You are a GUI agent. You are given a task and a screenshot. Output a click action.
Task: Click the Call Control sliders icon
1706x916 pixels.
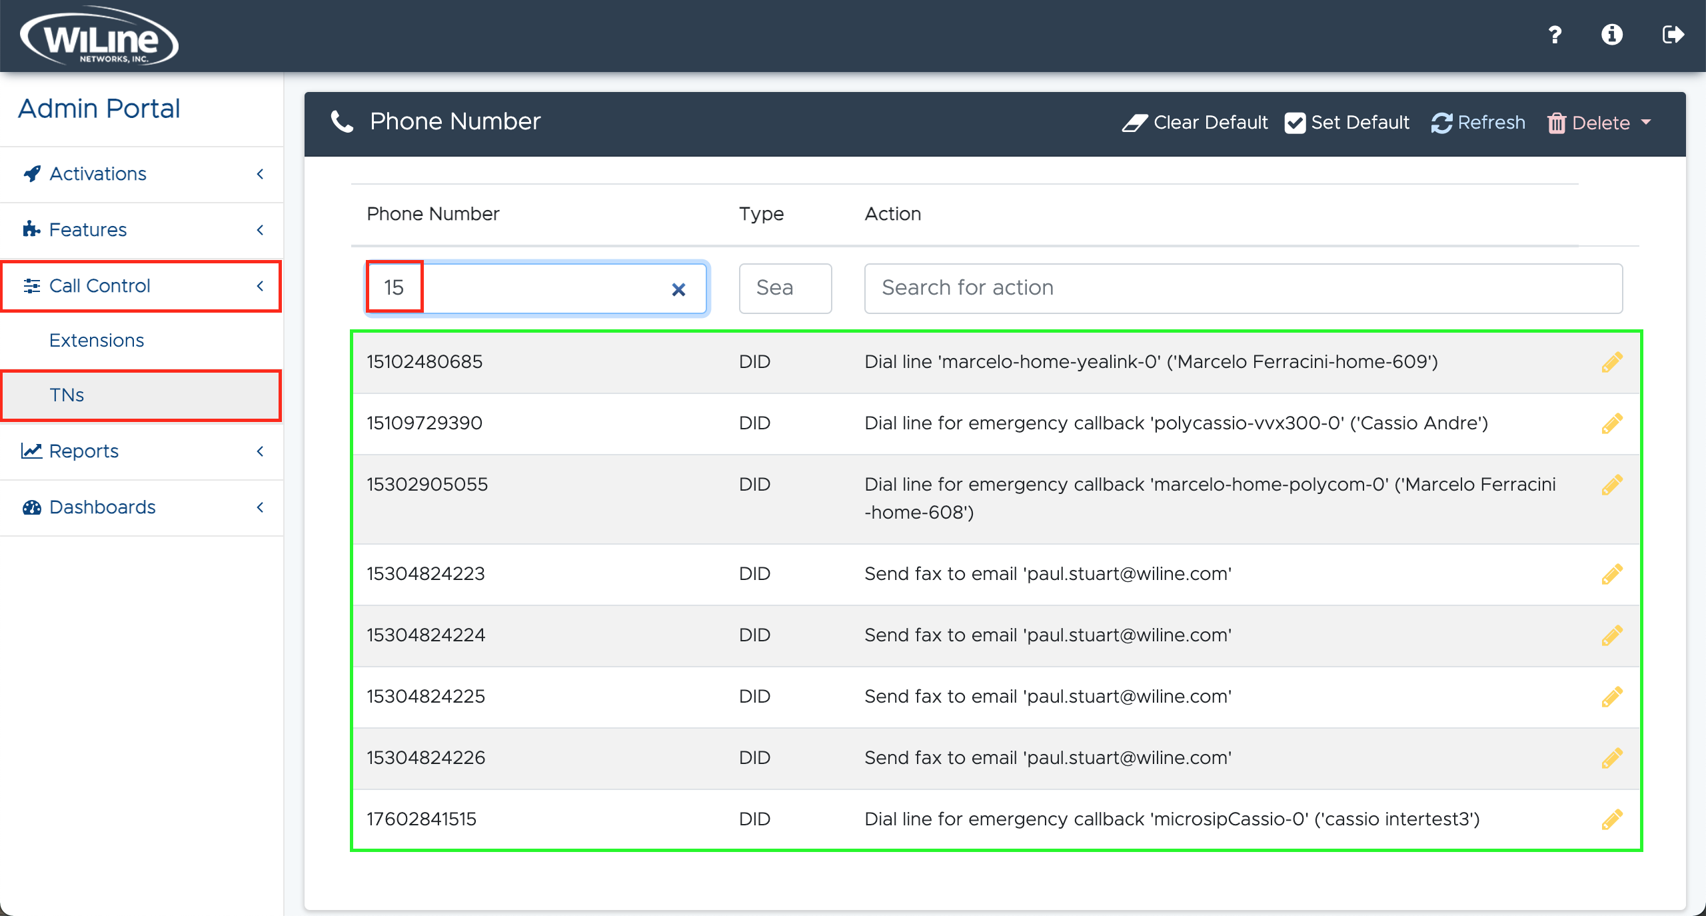click(x=31, y=286)
